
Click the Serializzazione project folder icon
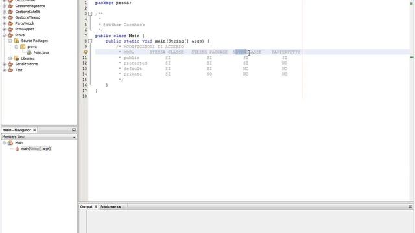click(x=10, y=64)
